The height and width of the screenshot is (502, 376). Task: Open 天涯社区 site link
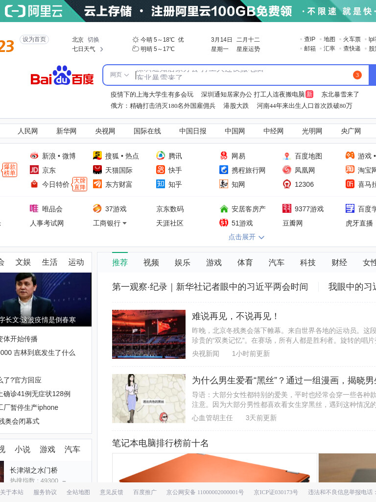pos(170,223)
